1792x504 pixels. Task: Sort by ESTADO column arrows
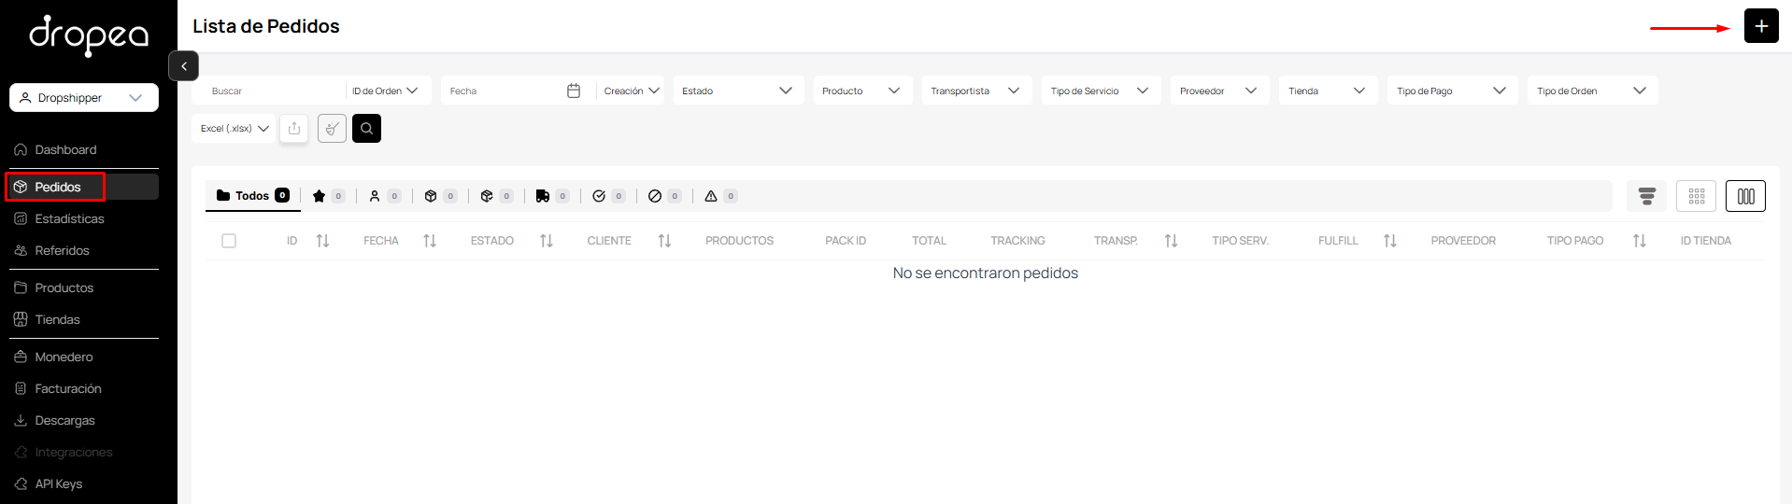coord(547,241)
